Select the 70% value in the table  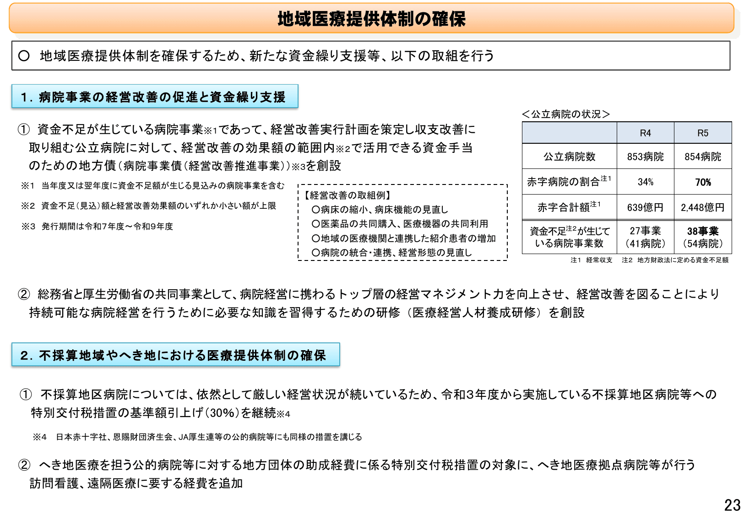[703, 182]
